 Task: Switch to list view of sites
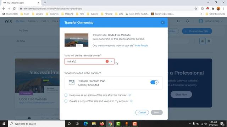209,41
